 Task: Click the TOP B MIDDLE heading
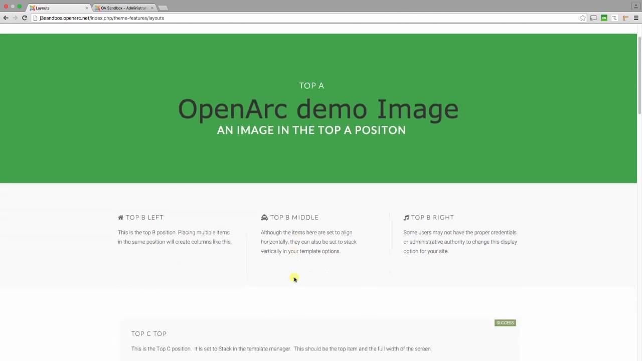pos(294,218)
